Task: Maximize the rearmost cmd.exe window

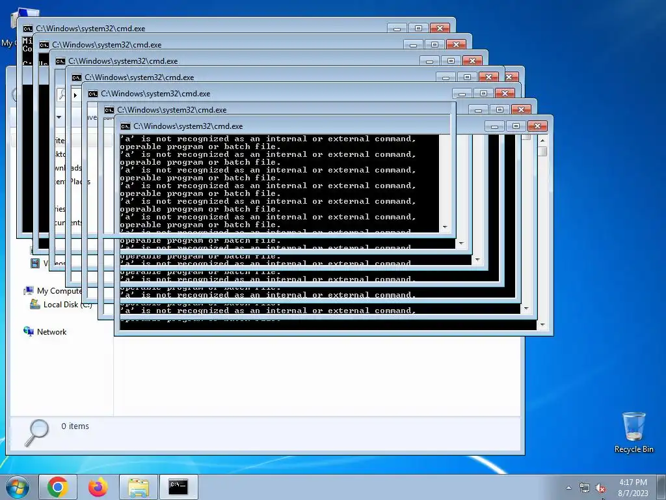Action: point(418,29)
